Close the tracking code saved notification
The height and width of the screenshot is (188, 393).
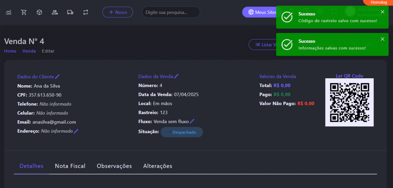tap(382, 12)
